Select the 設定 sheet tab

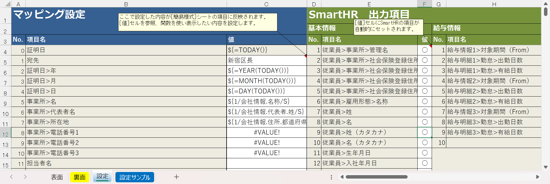102,177
